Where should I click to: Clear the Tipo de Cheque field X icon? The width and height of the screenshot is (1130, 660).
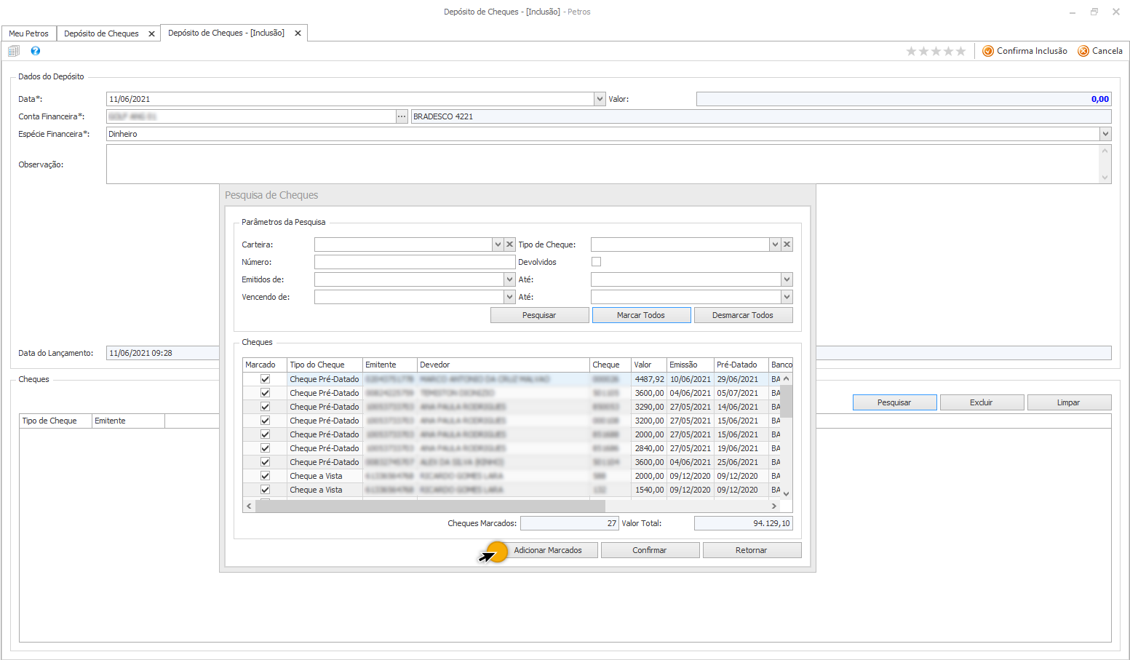(787, 244)
